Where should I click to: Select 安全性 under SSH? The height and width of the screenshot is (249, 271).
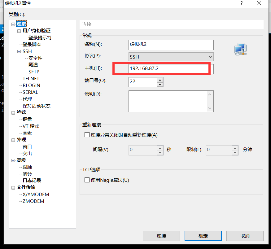pos(35,58)
